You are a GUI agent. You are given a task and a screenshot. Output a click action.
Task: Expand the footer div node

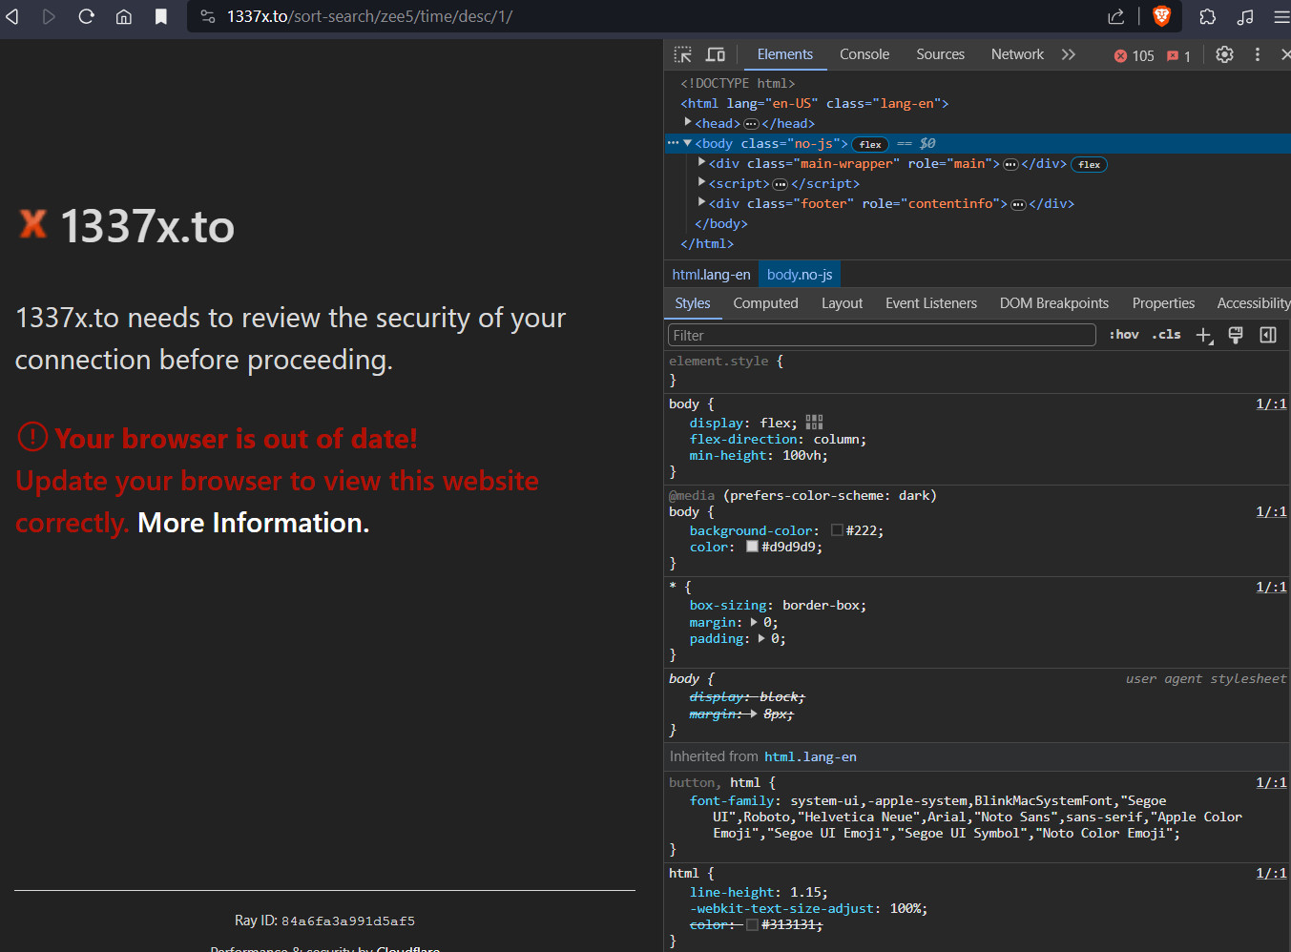[x=702, y=203]
